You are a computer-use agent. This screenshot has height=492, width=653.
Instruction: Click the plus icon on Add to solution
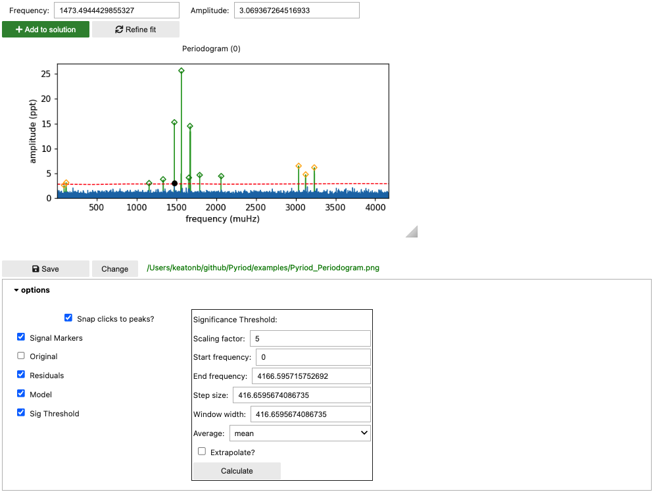pyautogui.click(x=18, y=30)
